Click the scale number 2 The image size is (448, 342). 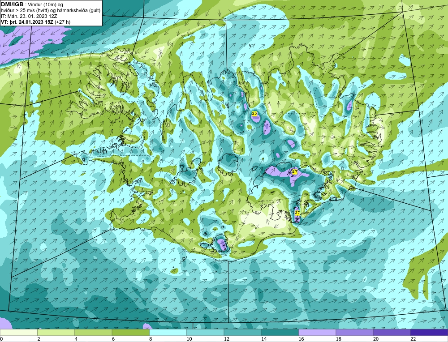(39, 339)
